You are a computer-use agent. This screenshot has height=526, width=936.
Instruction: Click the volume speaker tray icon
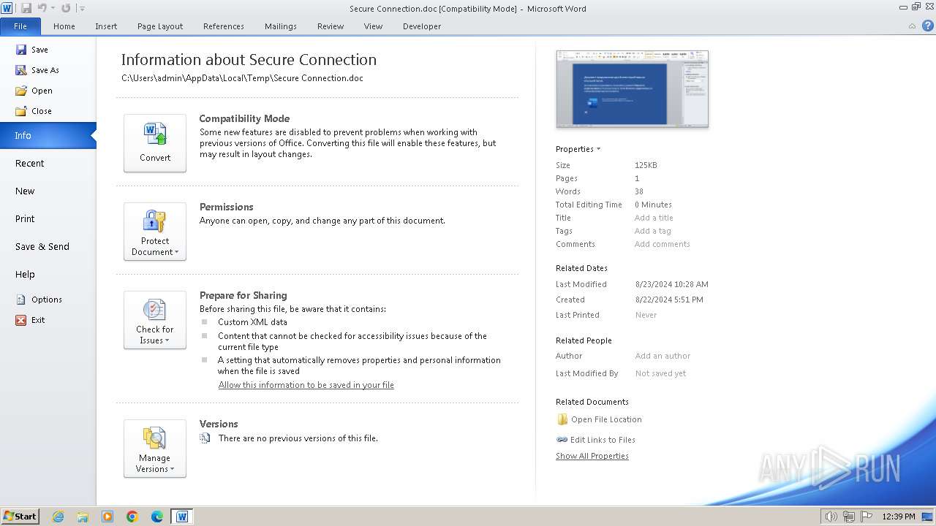pyautogui.click(x=831, y=517)
